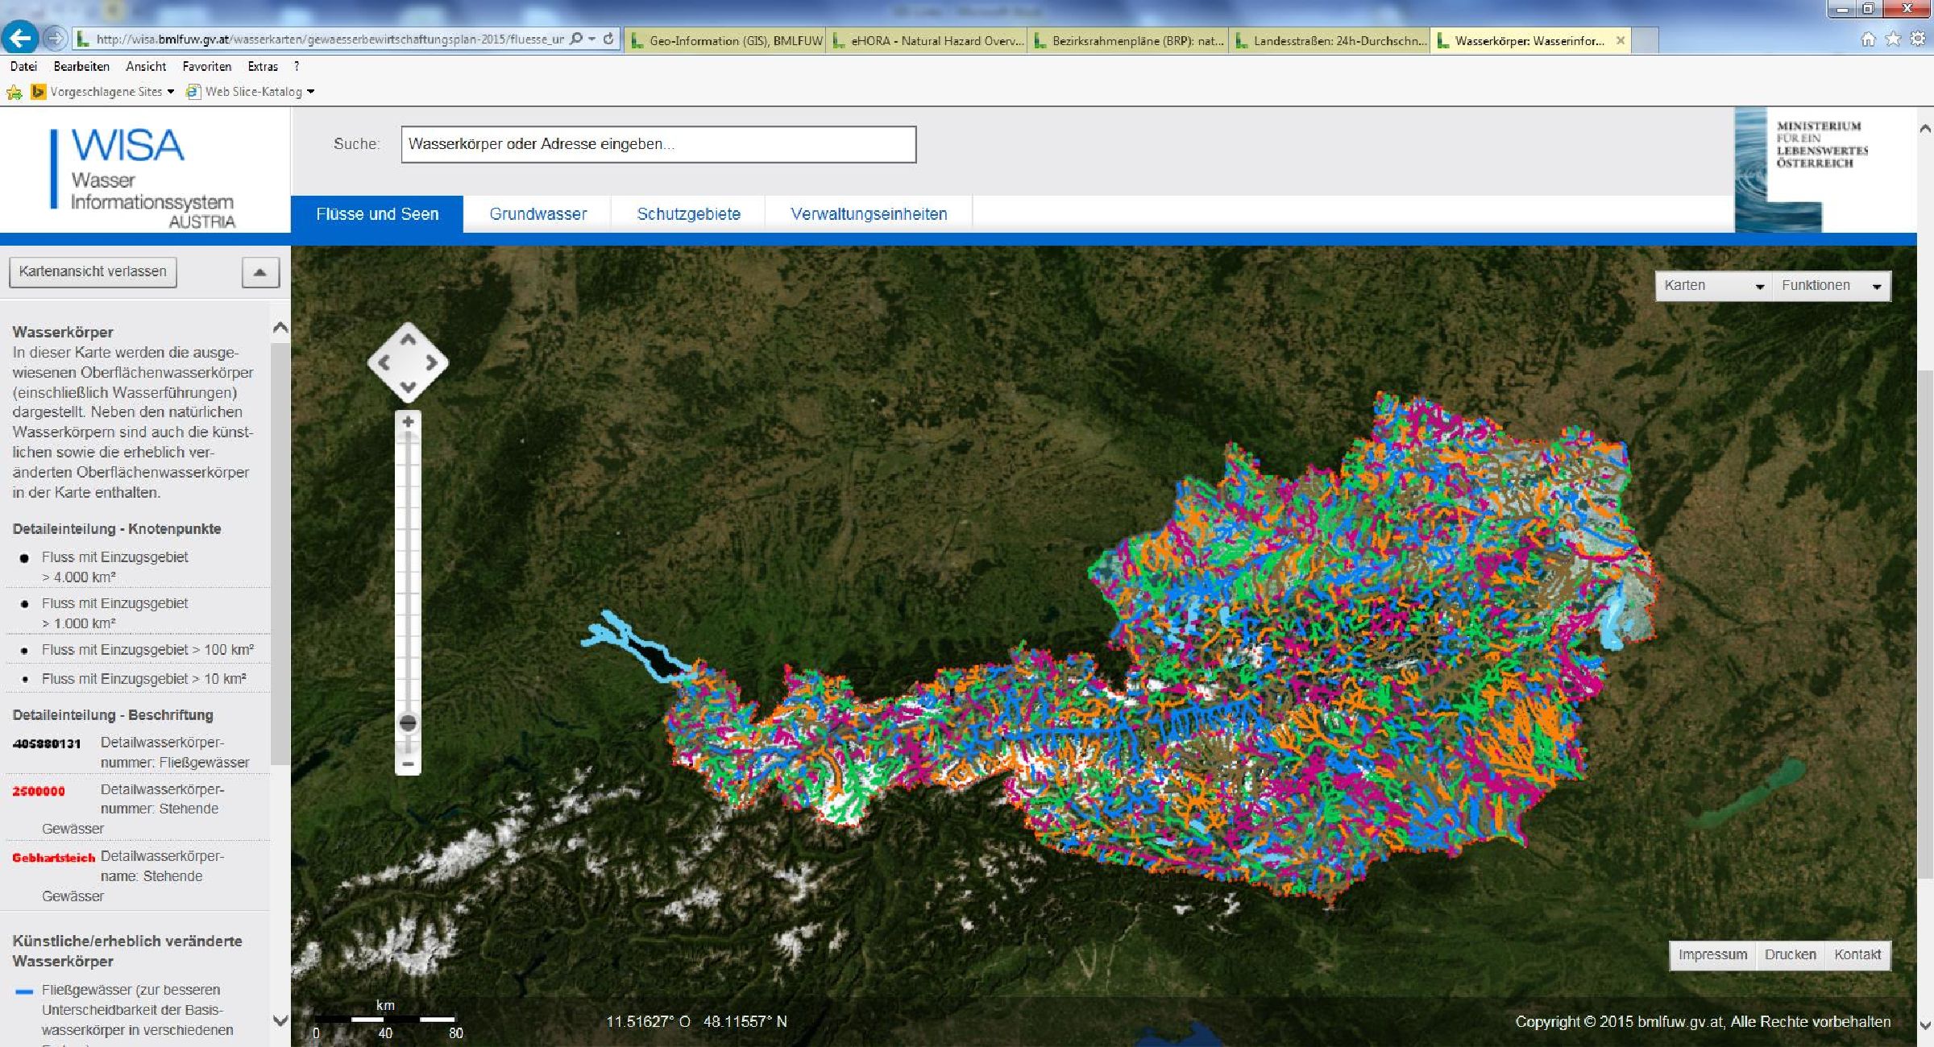Switch to the Schutzgebiete tab
This screenshot has width=1934, height=1047.
(x=688, y=214)
